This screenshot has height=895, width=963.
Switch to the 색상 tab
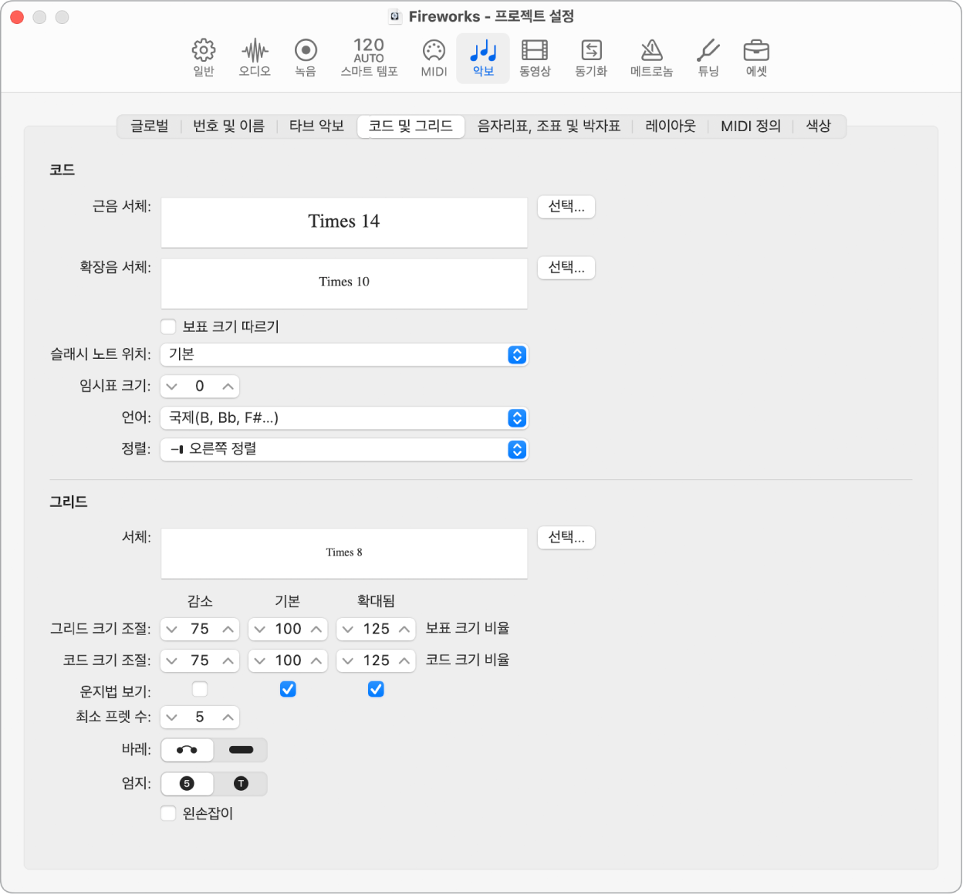point(819,127)
